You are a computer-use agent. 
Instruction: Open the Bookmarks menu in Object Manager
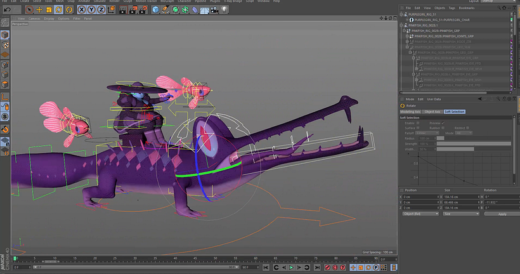[466, 8]
